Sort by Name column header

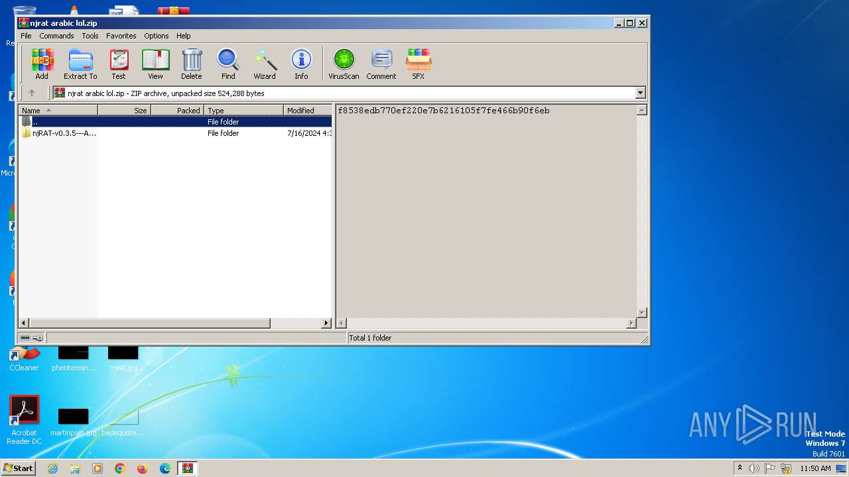(x=58, y=111)
